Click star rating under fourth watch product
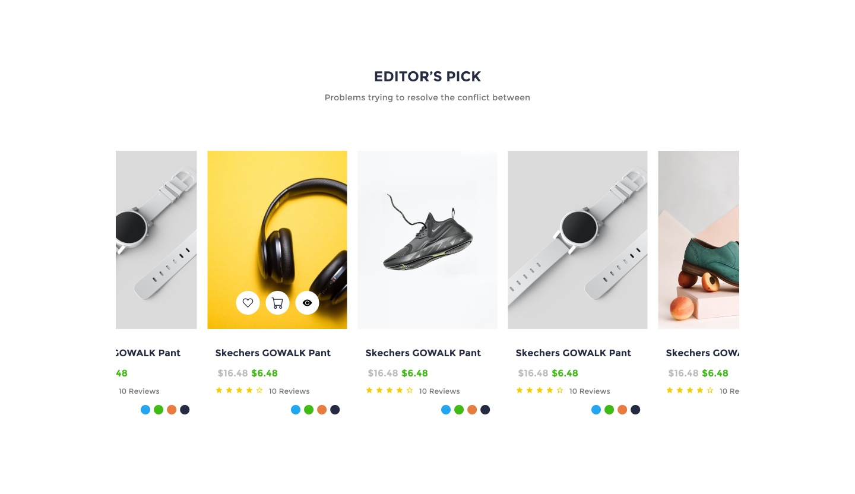This screenshot has height=494, width=855. [x=539, y=391]
